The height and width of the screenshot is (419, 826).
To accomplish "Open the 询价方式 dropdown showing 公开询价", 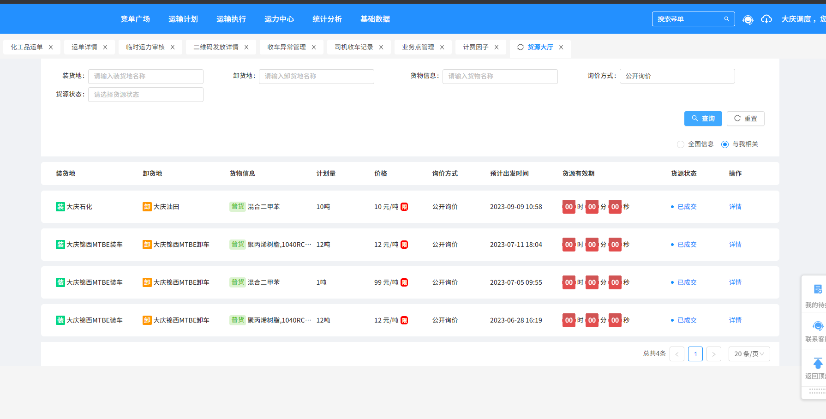I will (677, 76).
